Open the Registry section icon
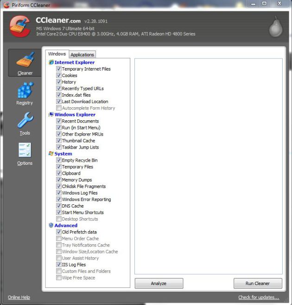Viewport: 292px width, 305px height. [25, 90]
